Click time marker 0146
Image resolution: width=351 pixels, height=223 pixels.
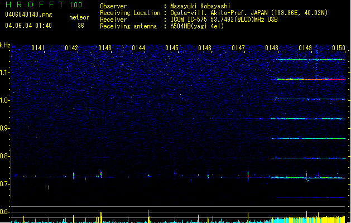(205, 48)
